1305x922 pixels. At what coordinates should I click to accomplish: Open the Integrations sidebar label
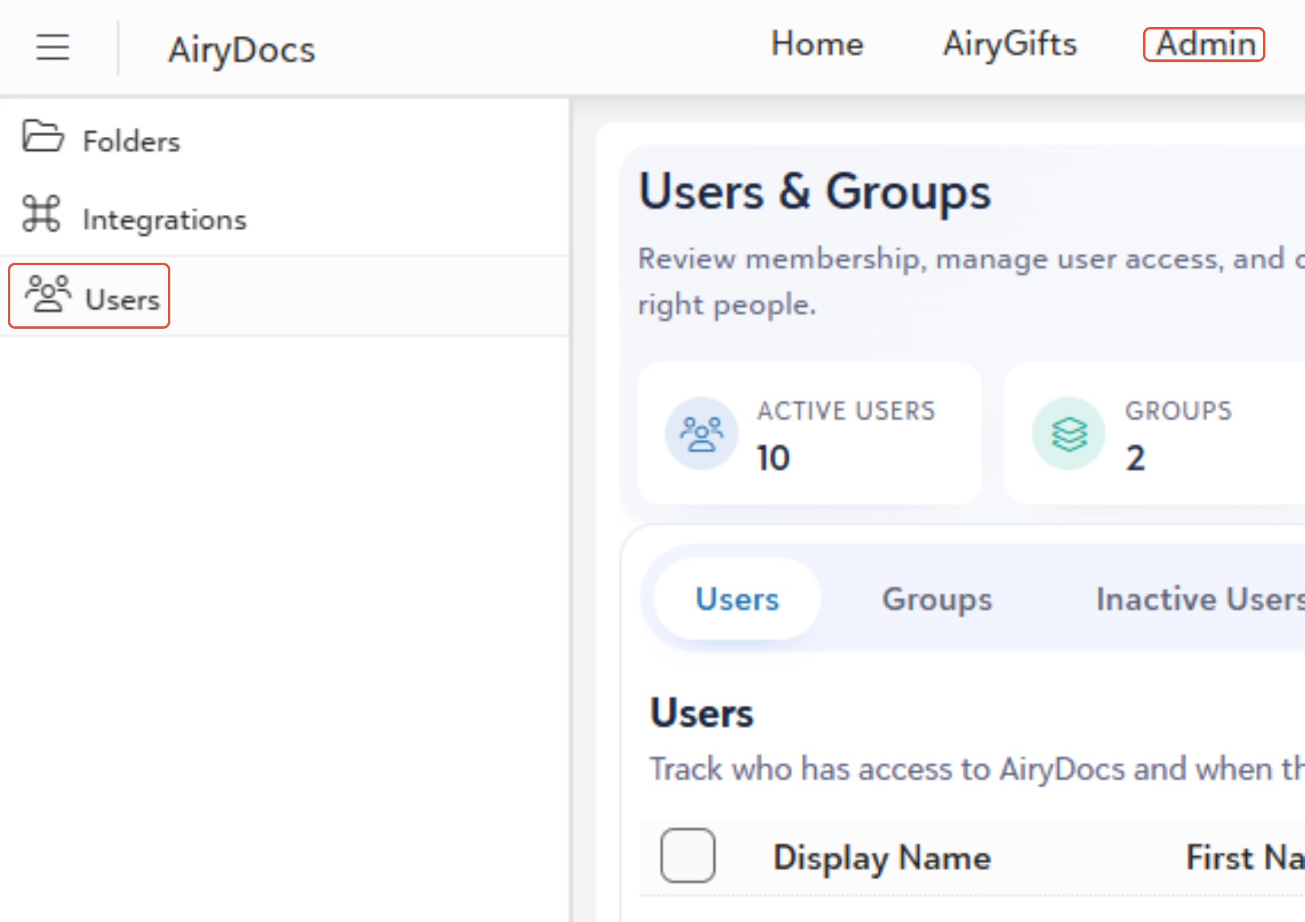(165, 220)
